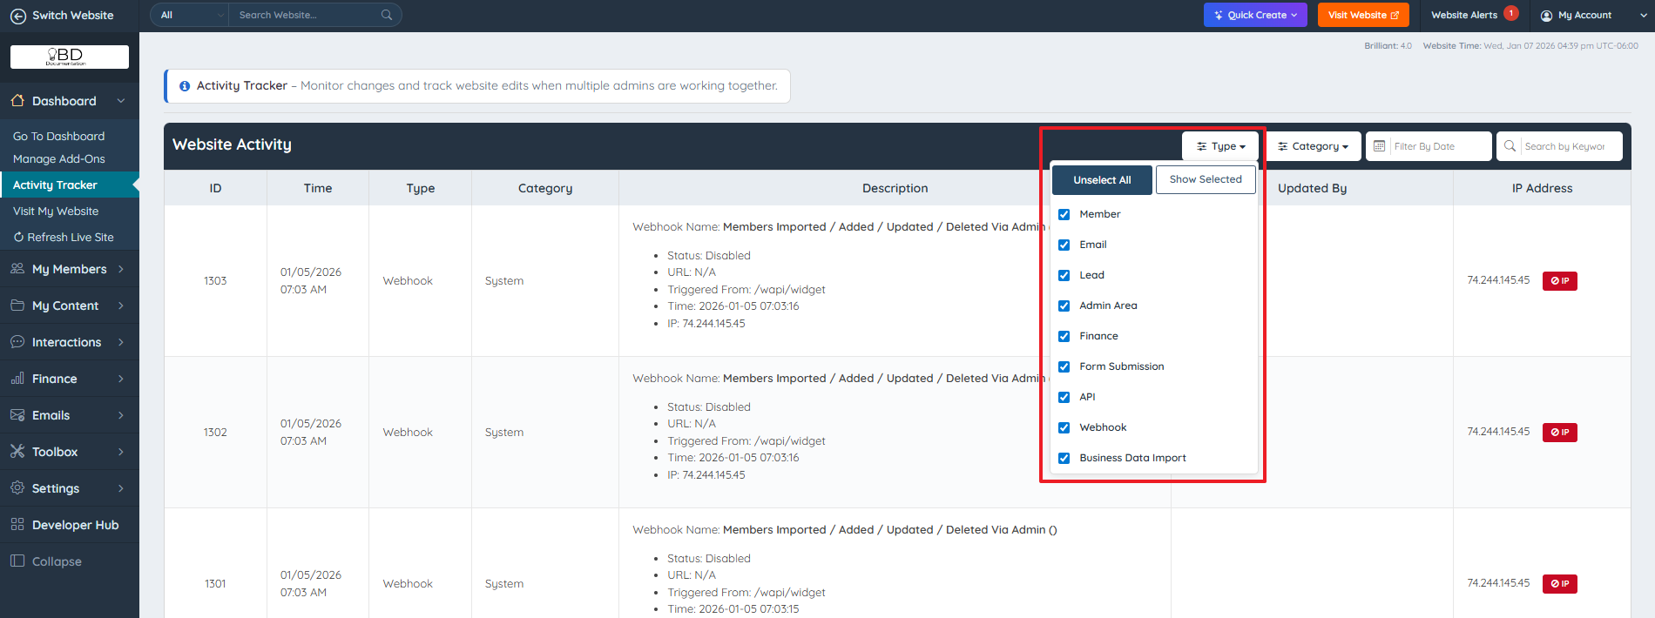
Task: Uncheck the Lead checkbox
Action: (1064, 276)
